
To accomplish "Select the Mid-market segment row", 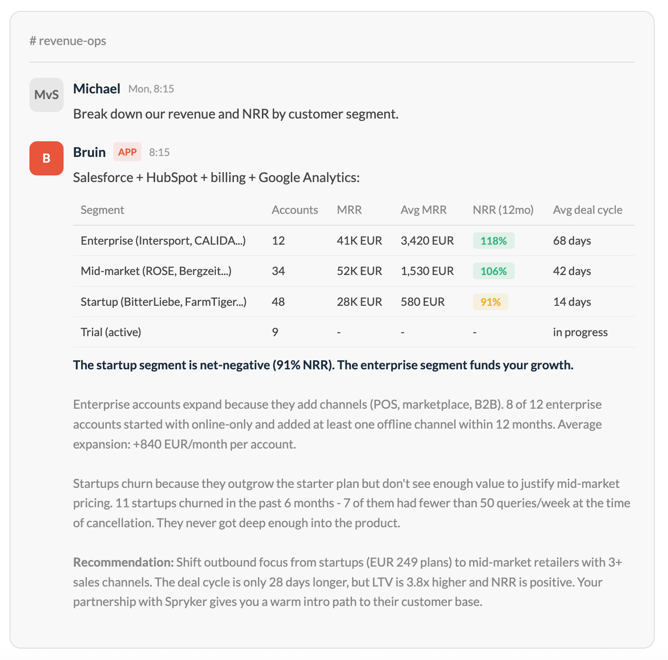I will click(332, 271).
